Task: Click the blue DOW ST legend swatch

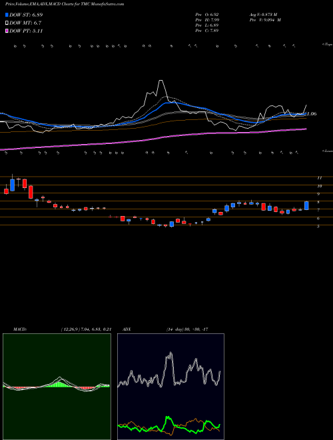Action: pos(7,15)
